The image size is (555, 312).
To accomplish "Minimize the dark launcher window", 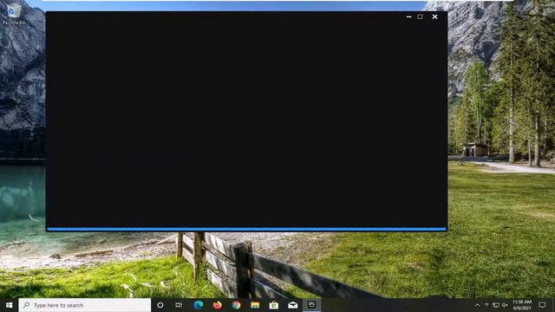I will [x=408, y=16].
